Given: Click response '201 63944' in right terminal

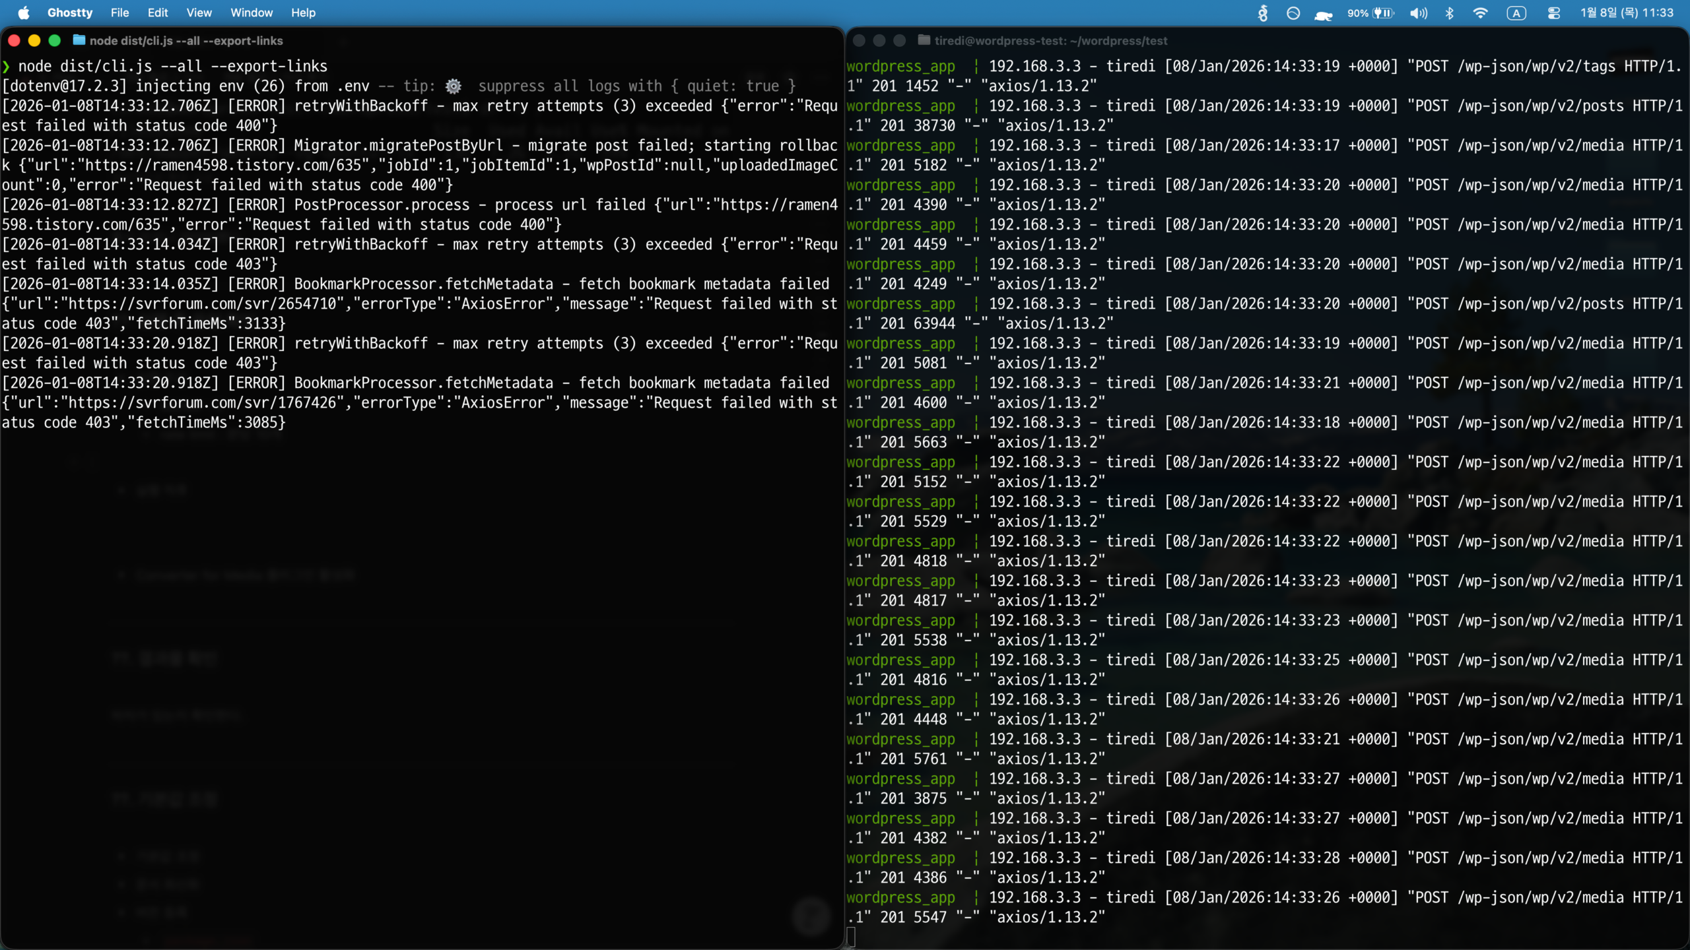Looking at the screenshot, I should pos(918,323).
